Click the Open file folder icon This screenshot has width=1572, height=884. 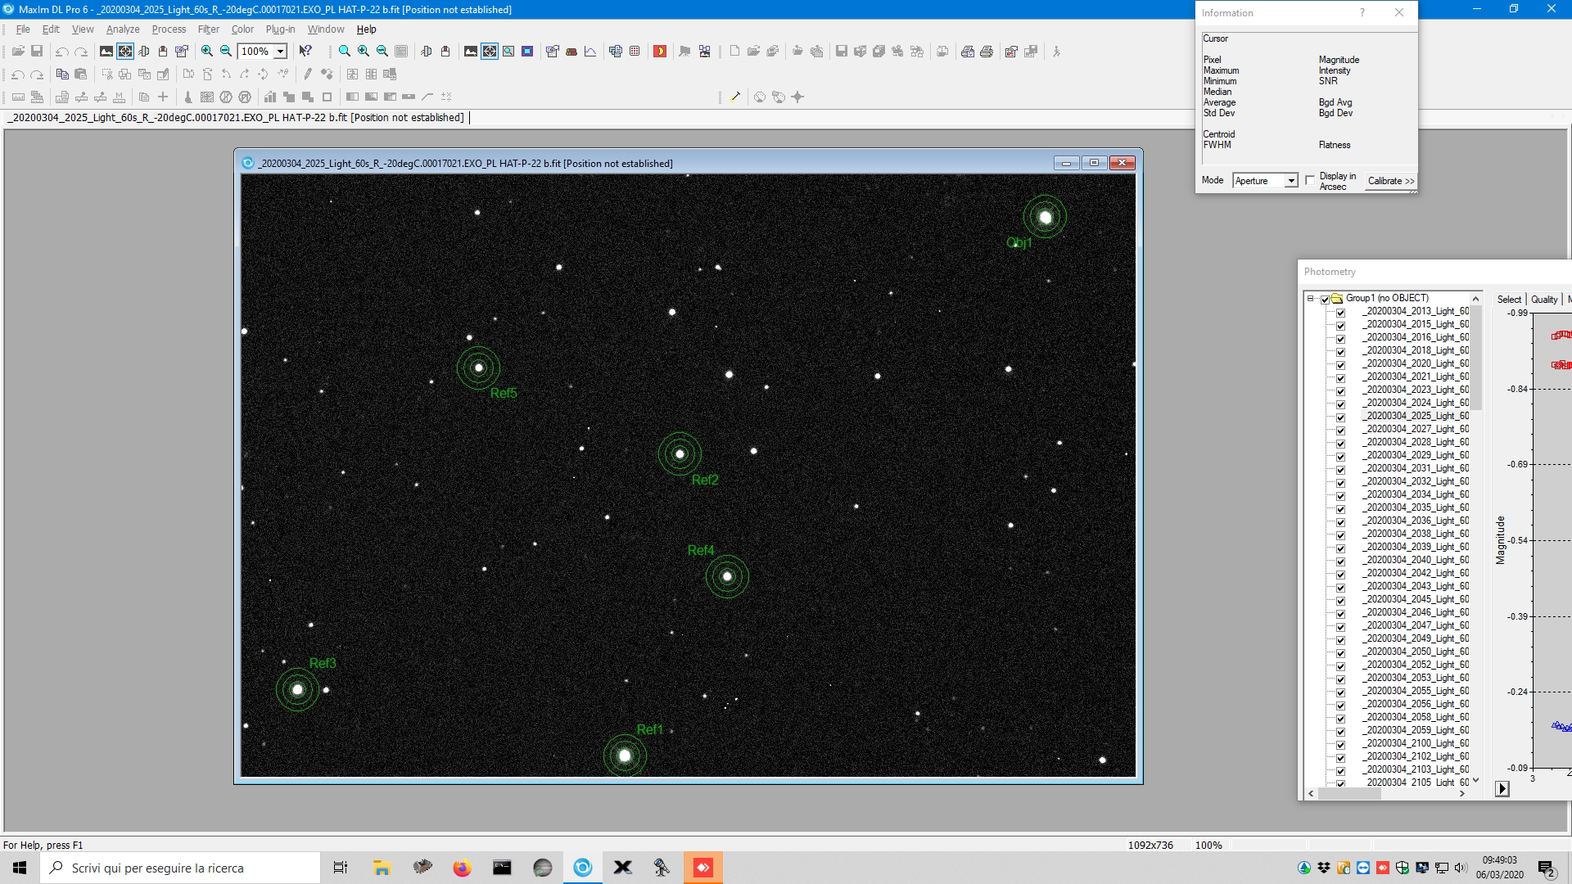(17, 51)
